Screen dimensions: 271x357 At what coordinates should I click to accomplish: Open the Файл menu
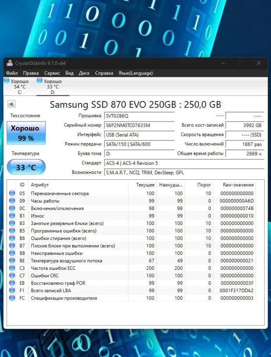click(x=12, y=73)
